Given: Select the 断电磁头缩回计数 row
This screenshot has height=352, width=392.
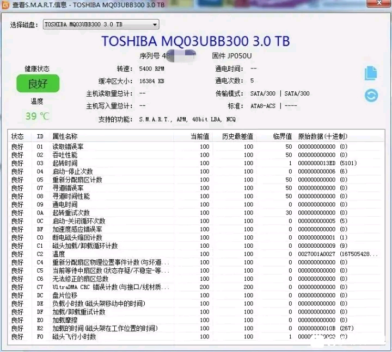Looking at the screenshot, I should [x=196, y=237].
